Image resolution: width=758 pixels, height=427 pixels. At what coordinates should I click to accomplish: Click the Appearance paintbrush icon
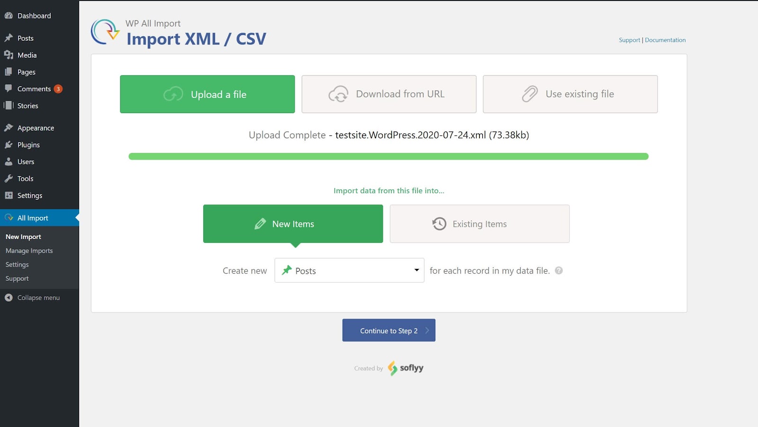[9, 128]
